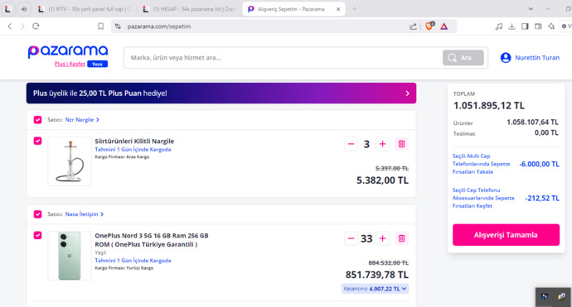Open the Brave Shields lion icon
Image resolution: width=572 pixels, height=307 pixels.
(x=429, y=26)
